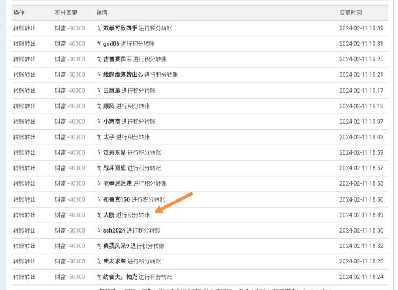Select timestamp 2024-02-11 18:53
Screen dimensions: 398x290
[x=361, y=183]
